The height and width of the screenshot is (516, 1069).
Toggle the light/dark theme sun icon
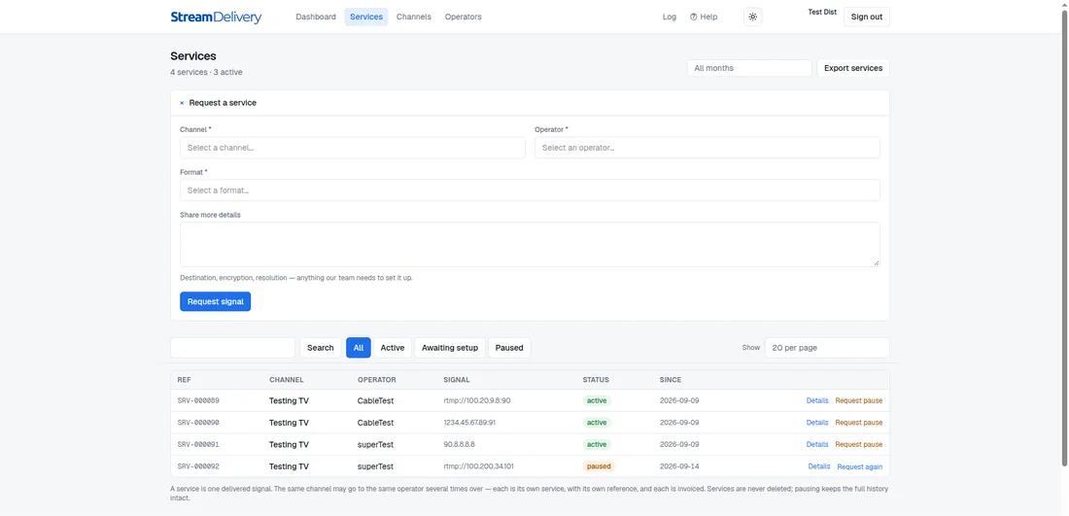[x=752, y=17]
